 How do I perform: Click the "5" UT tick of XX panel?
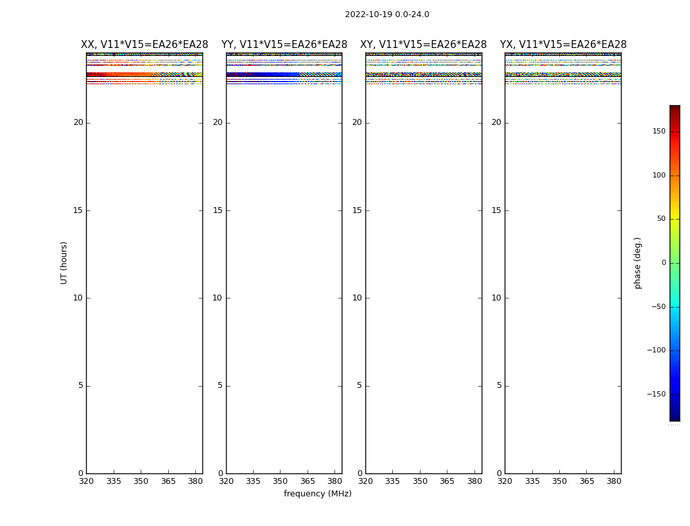click(x=81, y=385)
